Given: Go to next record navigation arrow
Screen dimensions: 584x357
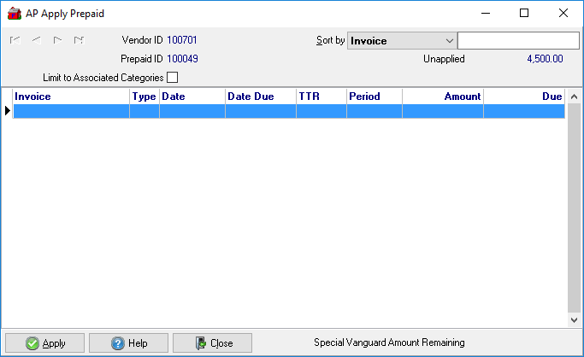Looking at the screenshot, I should [x=57, y=40].
